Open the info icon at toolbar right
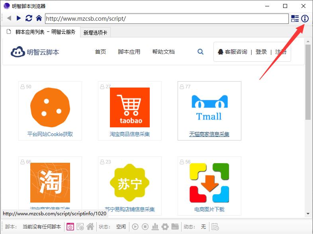 pyautogui.click(x=305, y=19)
